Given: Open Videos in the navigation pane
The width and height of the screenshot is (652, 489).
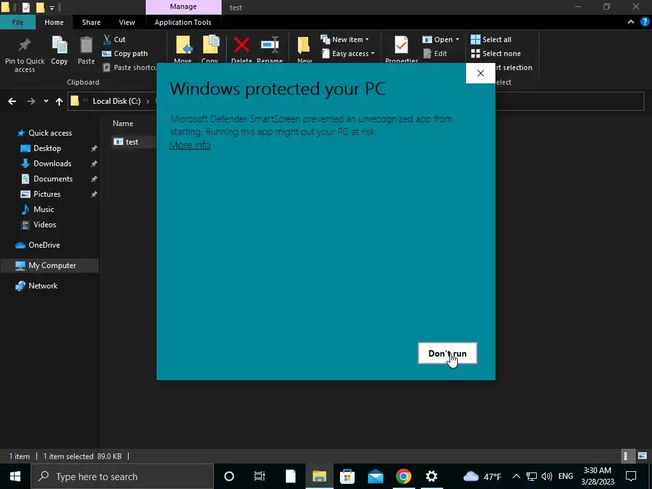Looking at the screenshot, I should 45,225.
